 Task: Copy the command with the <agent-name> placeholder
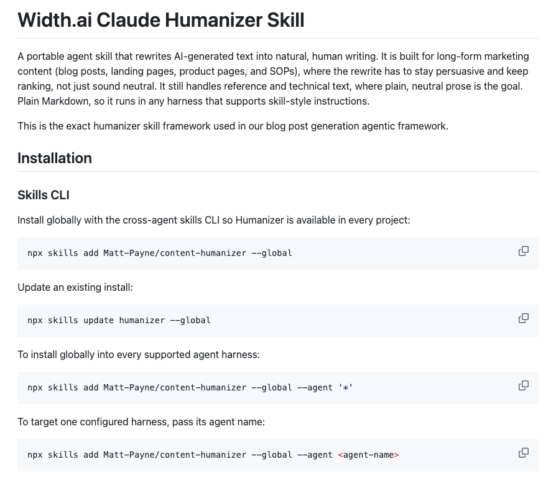click(x=524, y=453)
